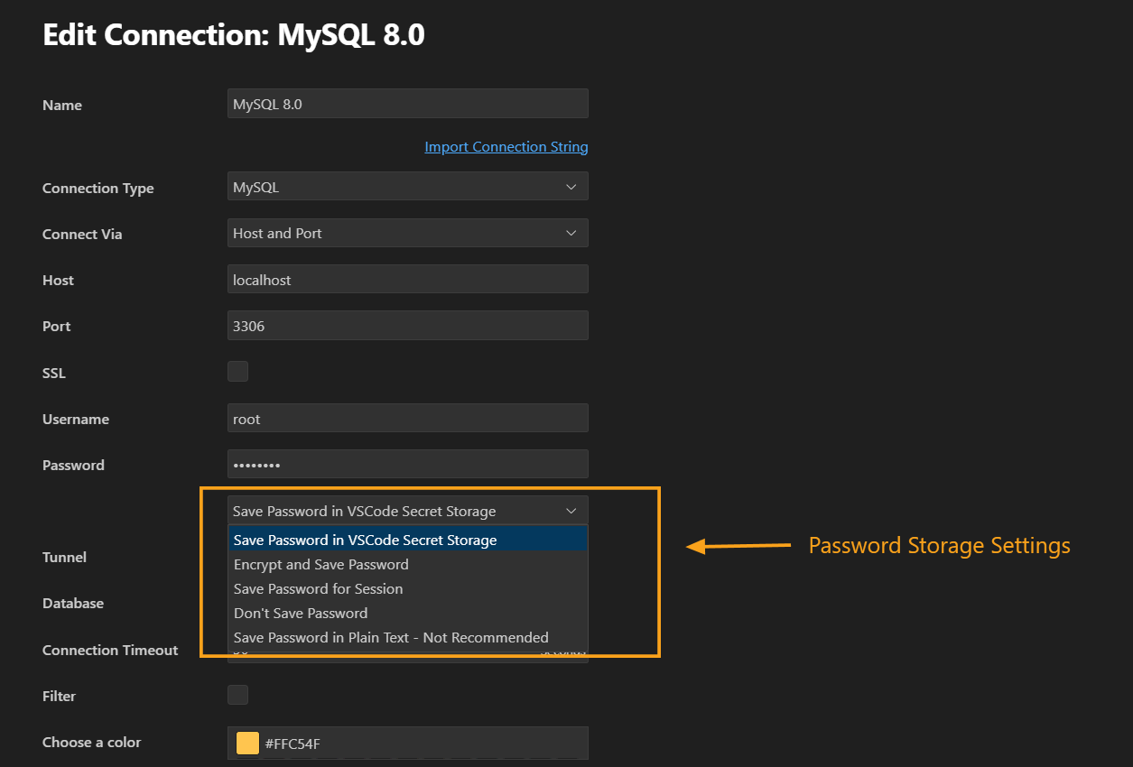Image resolution: width=1133 pixels, height=767 pixels.
Task: Click the Name field containing MySQL 8.0
Action: click(407, 104)
